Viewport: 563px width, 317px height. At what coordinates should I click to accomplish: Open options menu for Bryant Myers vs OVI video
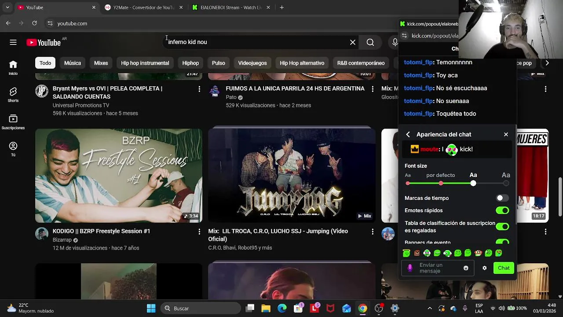[x=199, y=89]
